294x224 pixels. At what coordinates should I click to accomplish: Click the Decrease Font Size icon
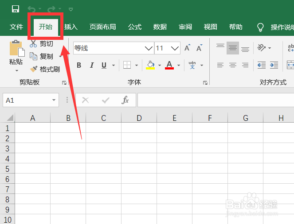click(199, 48)
